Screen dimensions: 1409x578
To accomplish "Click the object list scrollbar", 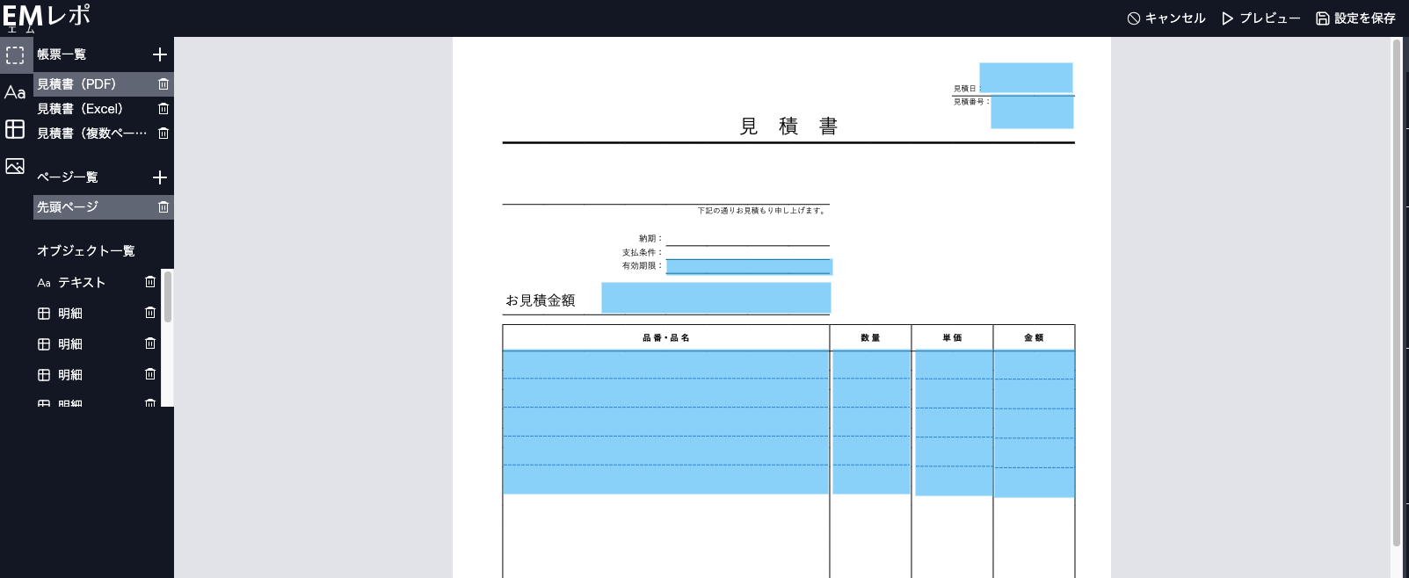I will click(167, 299).
